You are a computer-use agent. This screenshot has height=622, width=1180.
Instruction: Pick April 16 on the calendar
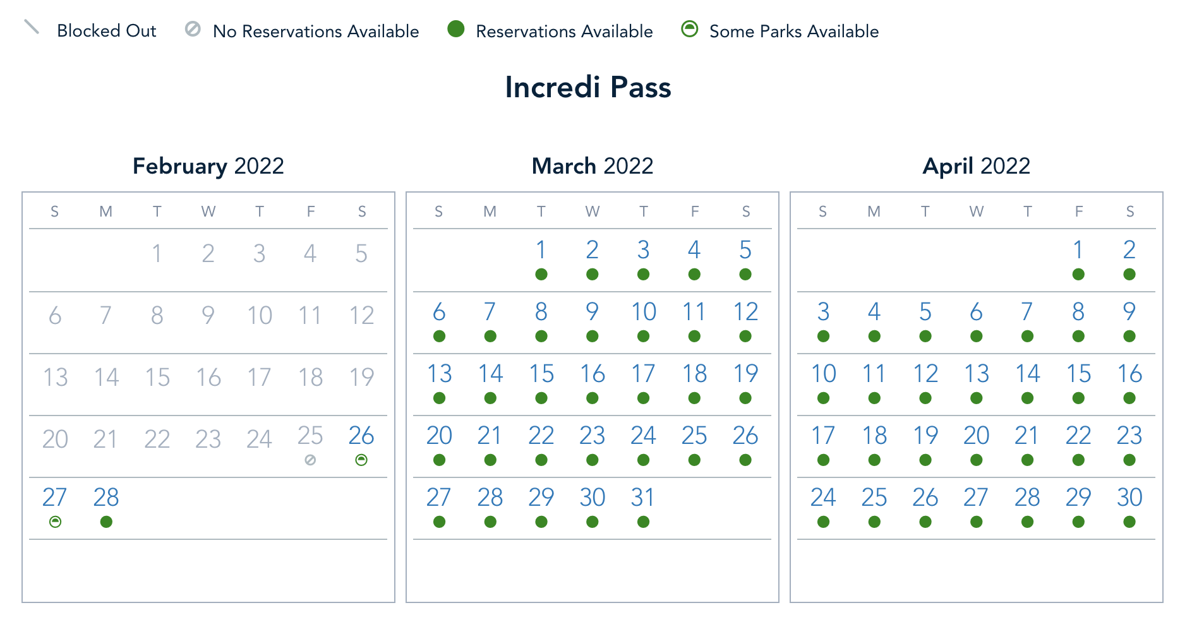pyautogui.click(x=1129, y=374)
